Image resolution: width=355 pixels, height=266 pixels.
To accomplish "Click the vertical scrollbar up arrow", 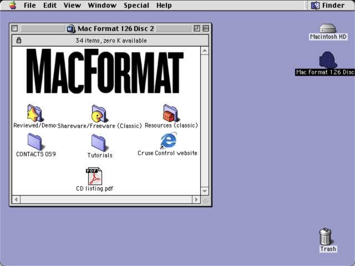I will coord(205,50).
